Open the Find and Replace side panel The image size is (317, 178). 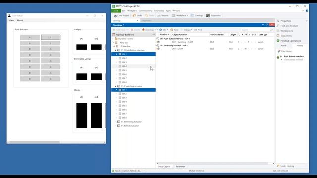tap(287, 26)
